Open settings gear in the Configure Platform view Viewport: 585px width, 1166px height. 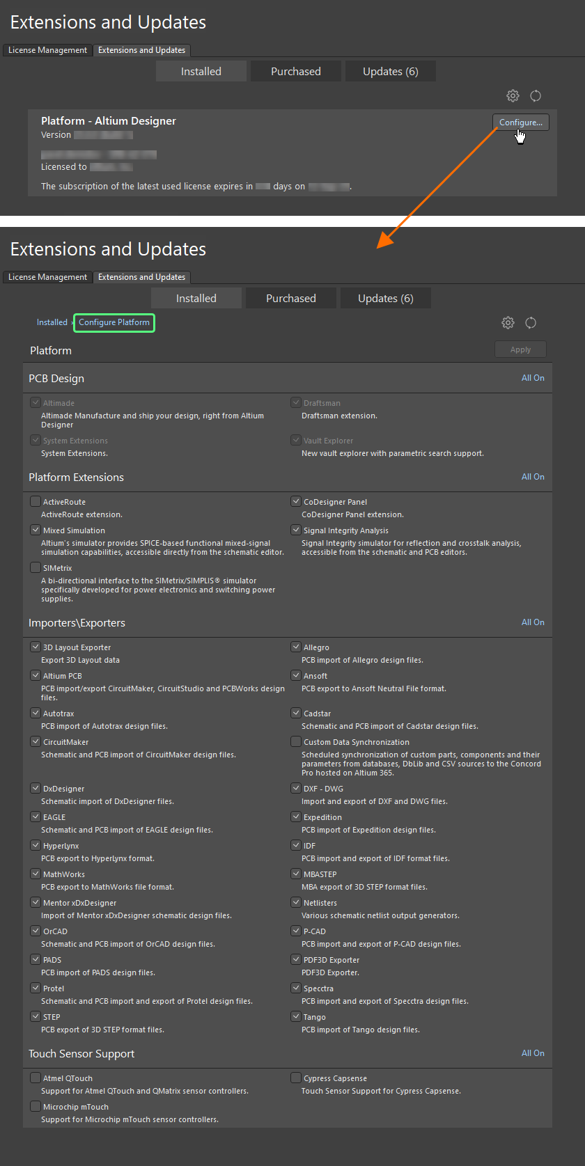(x=508, y=322)
